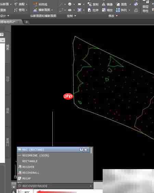This screenshot has height=193, width=154.
Task: Select the Circle tool in Draw panel
Action: click(x=70, y=4)
